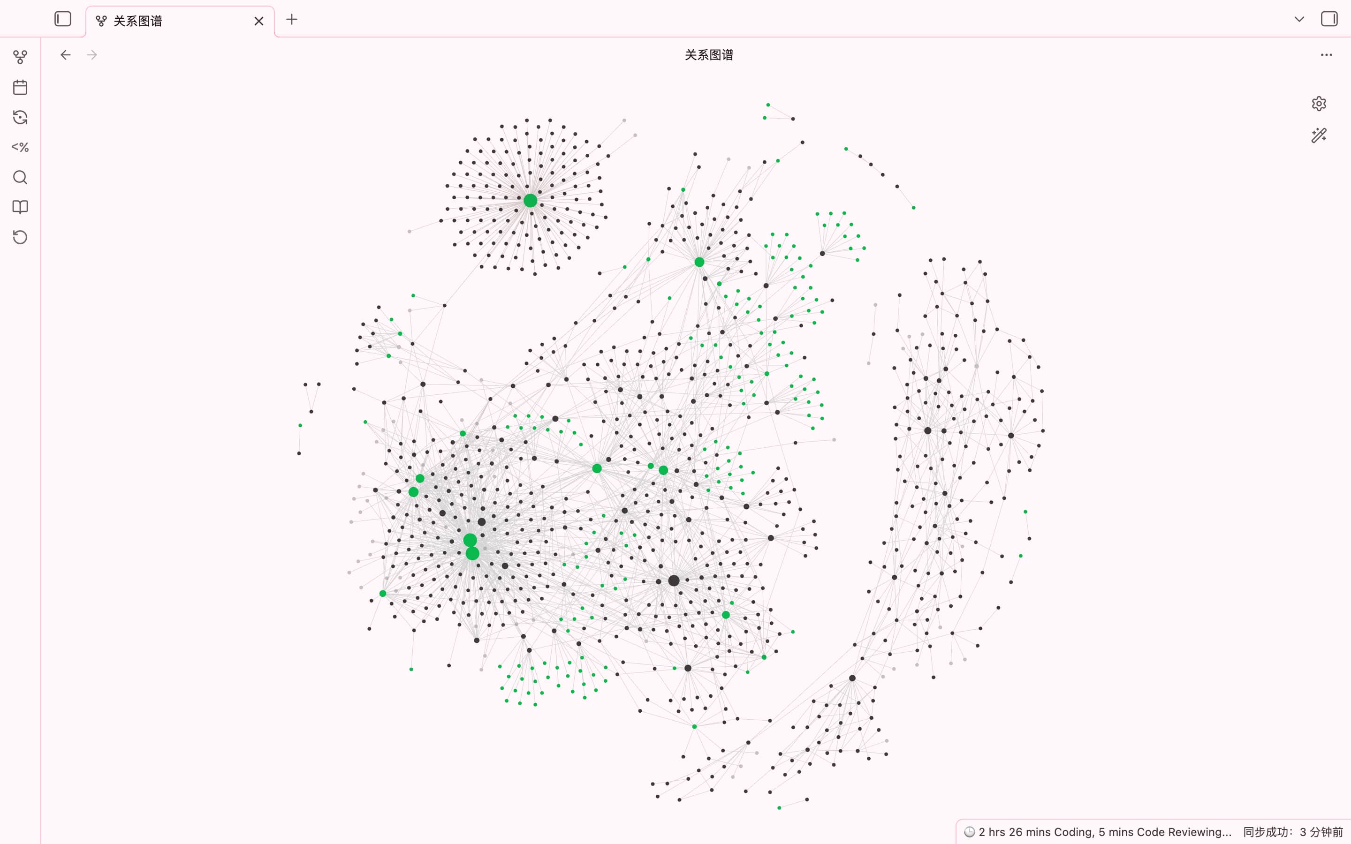This screenshot has height=844, width=1351.
Task: Open a new tab
Action: (291, 20)
